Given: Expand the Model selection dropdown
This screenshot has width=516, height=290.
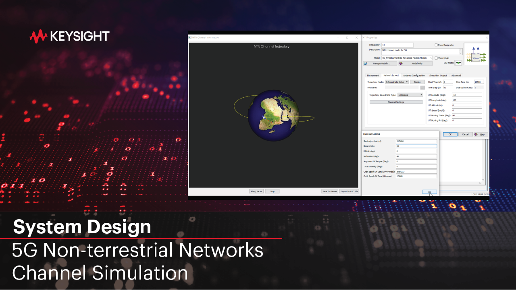Looking at the screenshot, I should 431,58.
